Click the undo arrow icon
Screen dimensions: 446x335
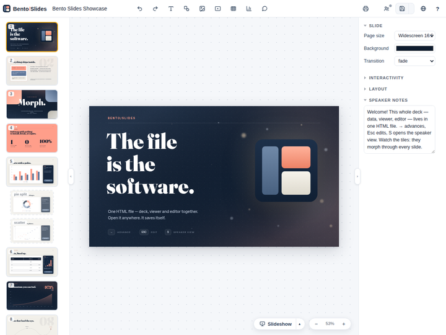pos(139,9)
